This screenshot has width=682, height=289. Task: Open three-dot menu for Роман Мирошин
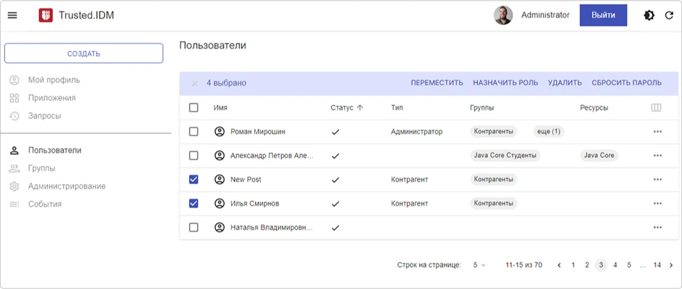(x=658, y=132)
